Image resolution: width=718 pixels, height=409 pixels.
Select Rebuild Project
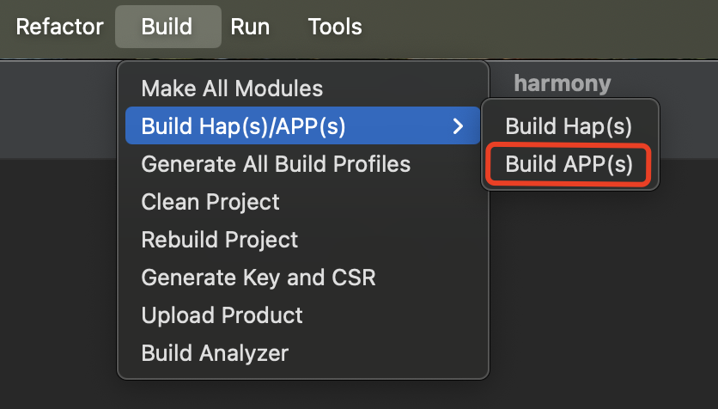(220, 240)
